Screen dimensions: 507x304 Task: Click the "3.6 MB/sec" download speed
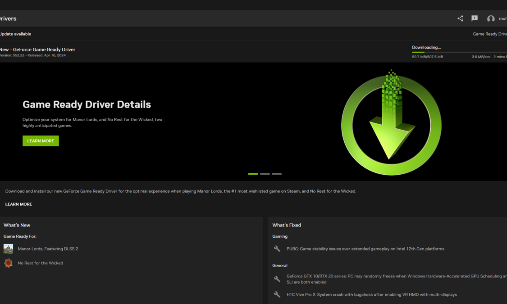(481, 57)
